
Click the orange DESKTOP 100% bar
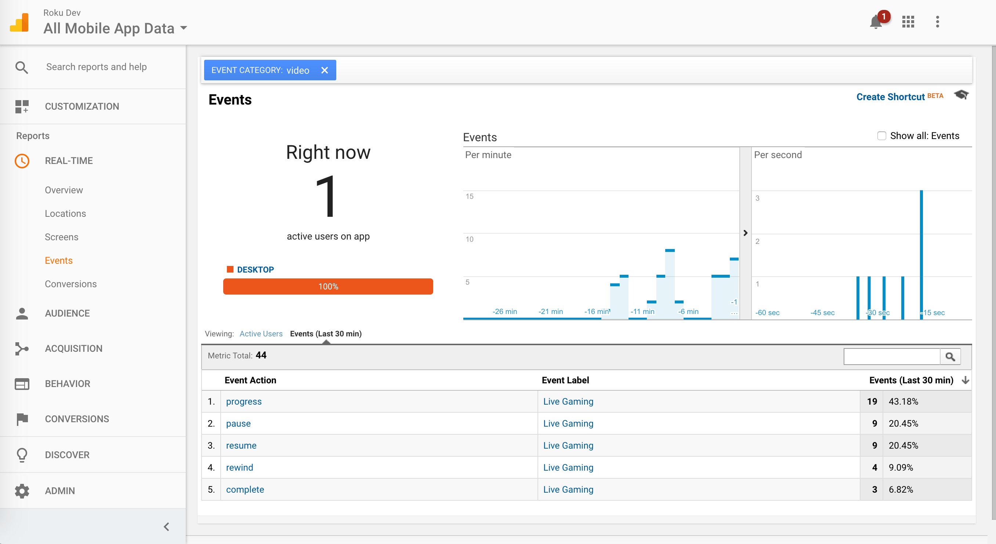328,286
